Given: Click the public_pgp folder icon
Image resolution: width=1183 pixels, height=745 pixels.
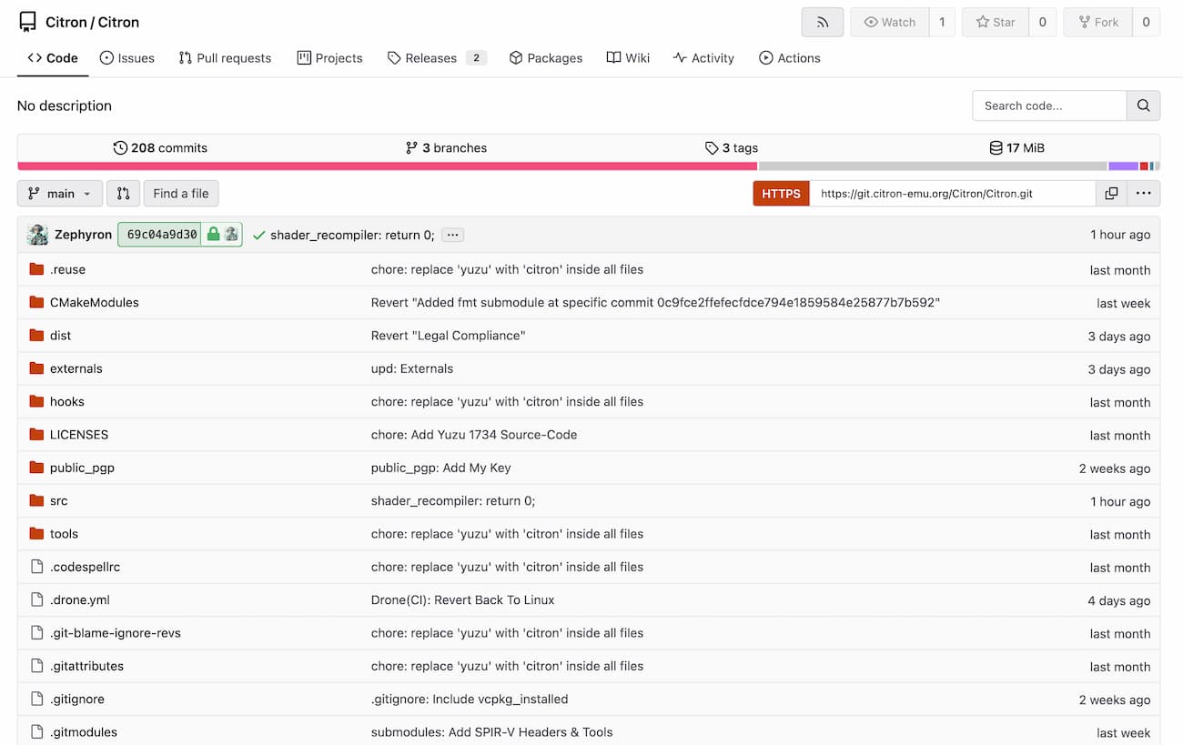Looking at the screenshot, I should point(36,468).
